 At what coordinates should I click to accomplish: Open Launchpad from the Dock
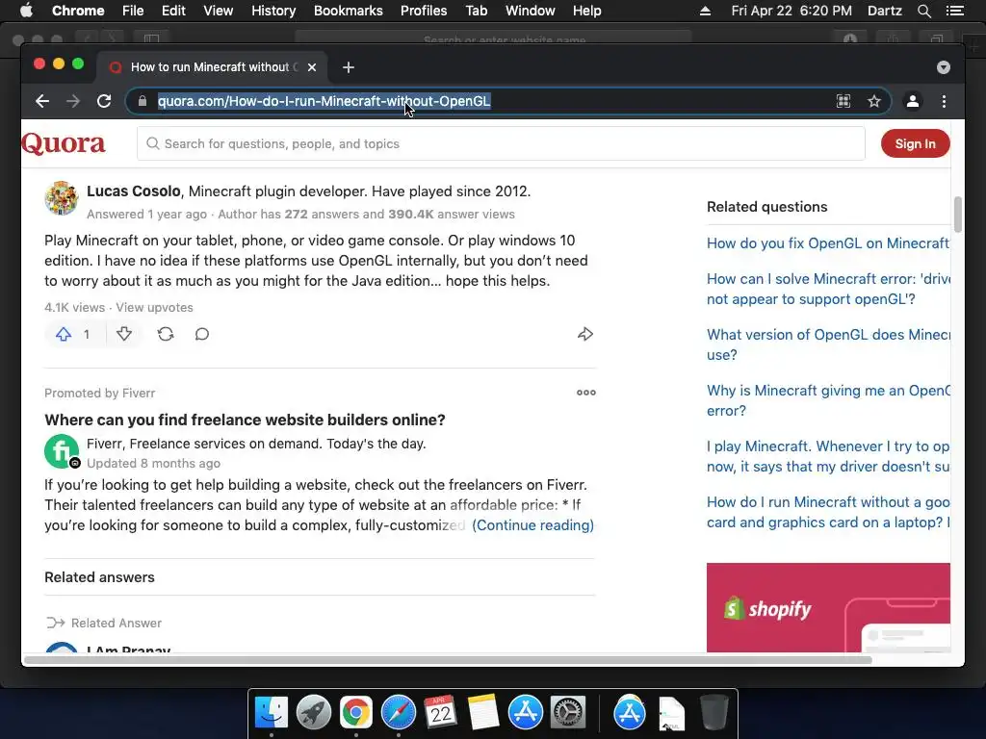coord(313,712)
